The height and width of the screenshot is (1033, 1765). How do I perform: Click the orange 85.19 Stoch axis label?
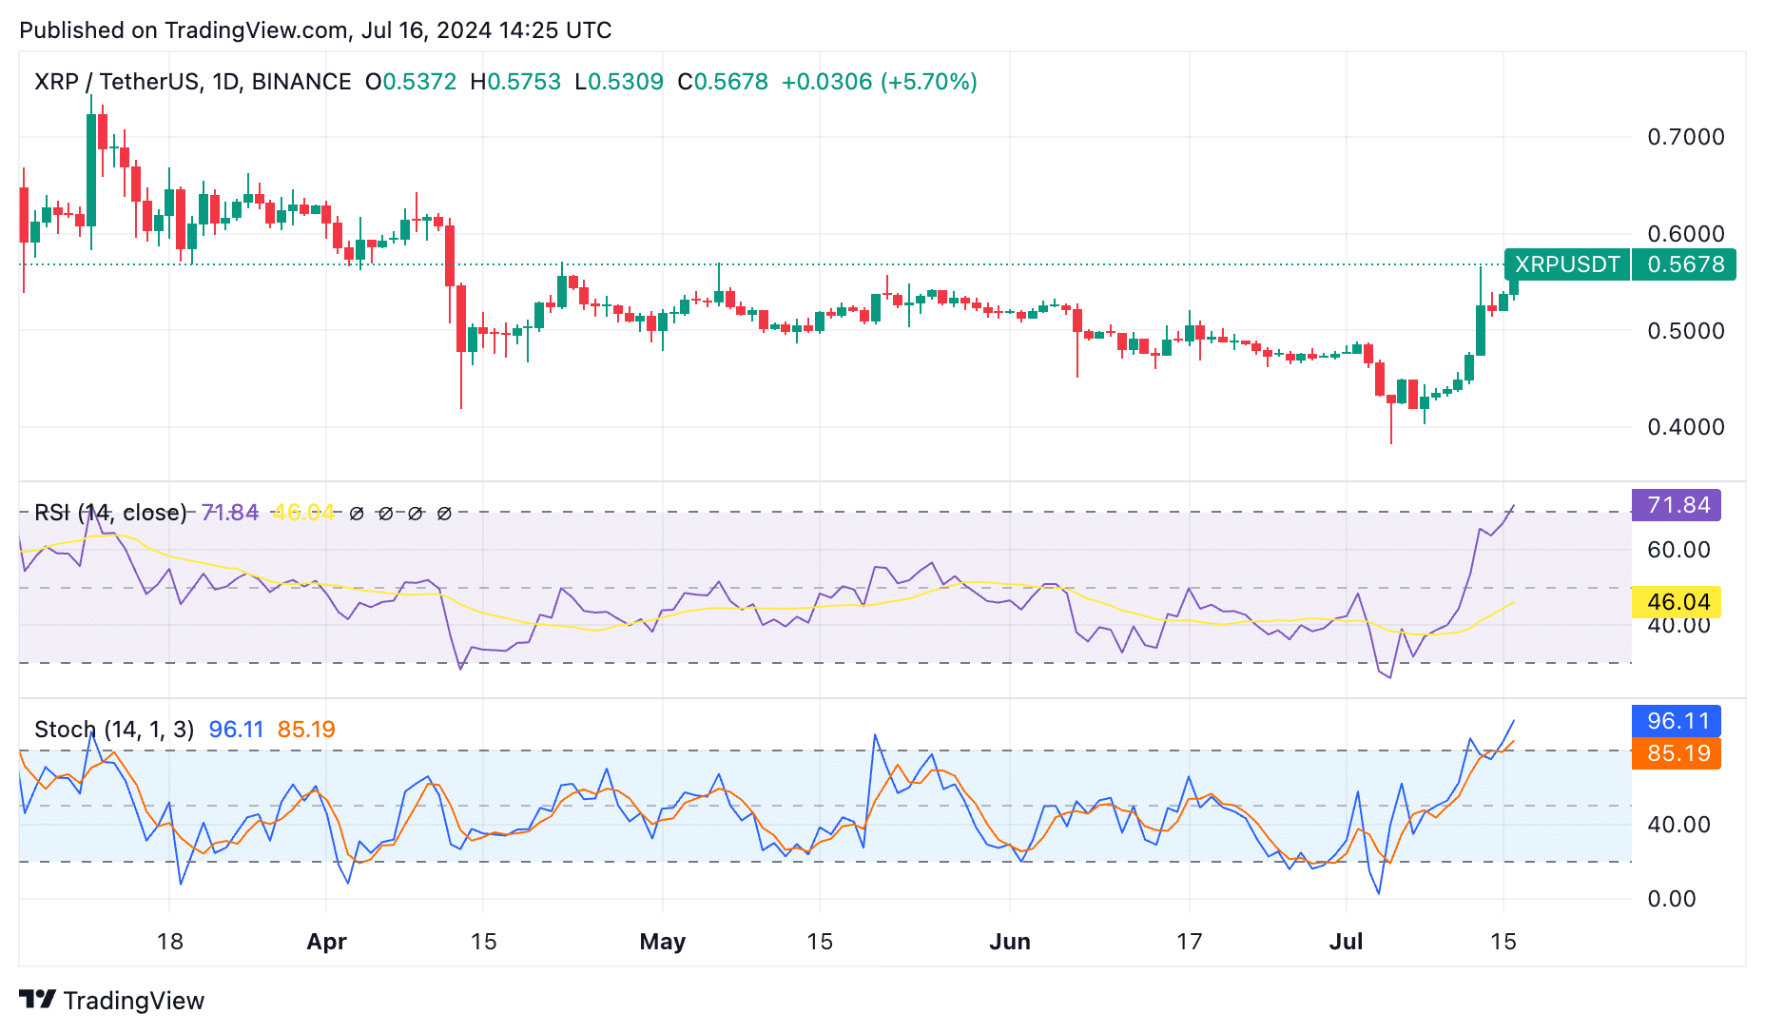pos(1677,753)
